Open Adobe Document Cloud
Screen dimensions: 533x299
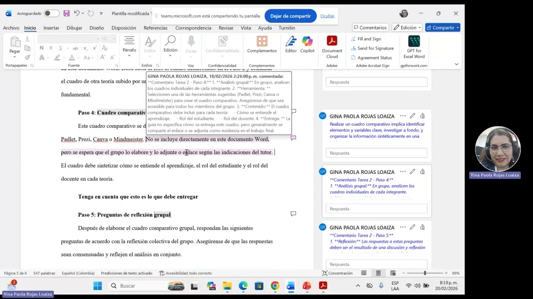click(x=332, y=42)
